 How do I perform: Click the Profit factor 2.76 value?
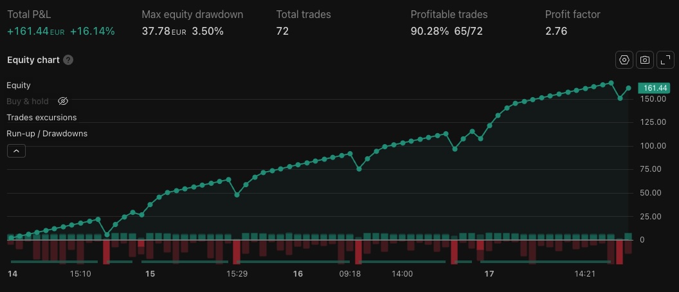[556, 31]
